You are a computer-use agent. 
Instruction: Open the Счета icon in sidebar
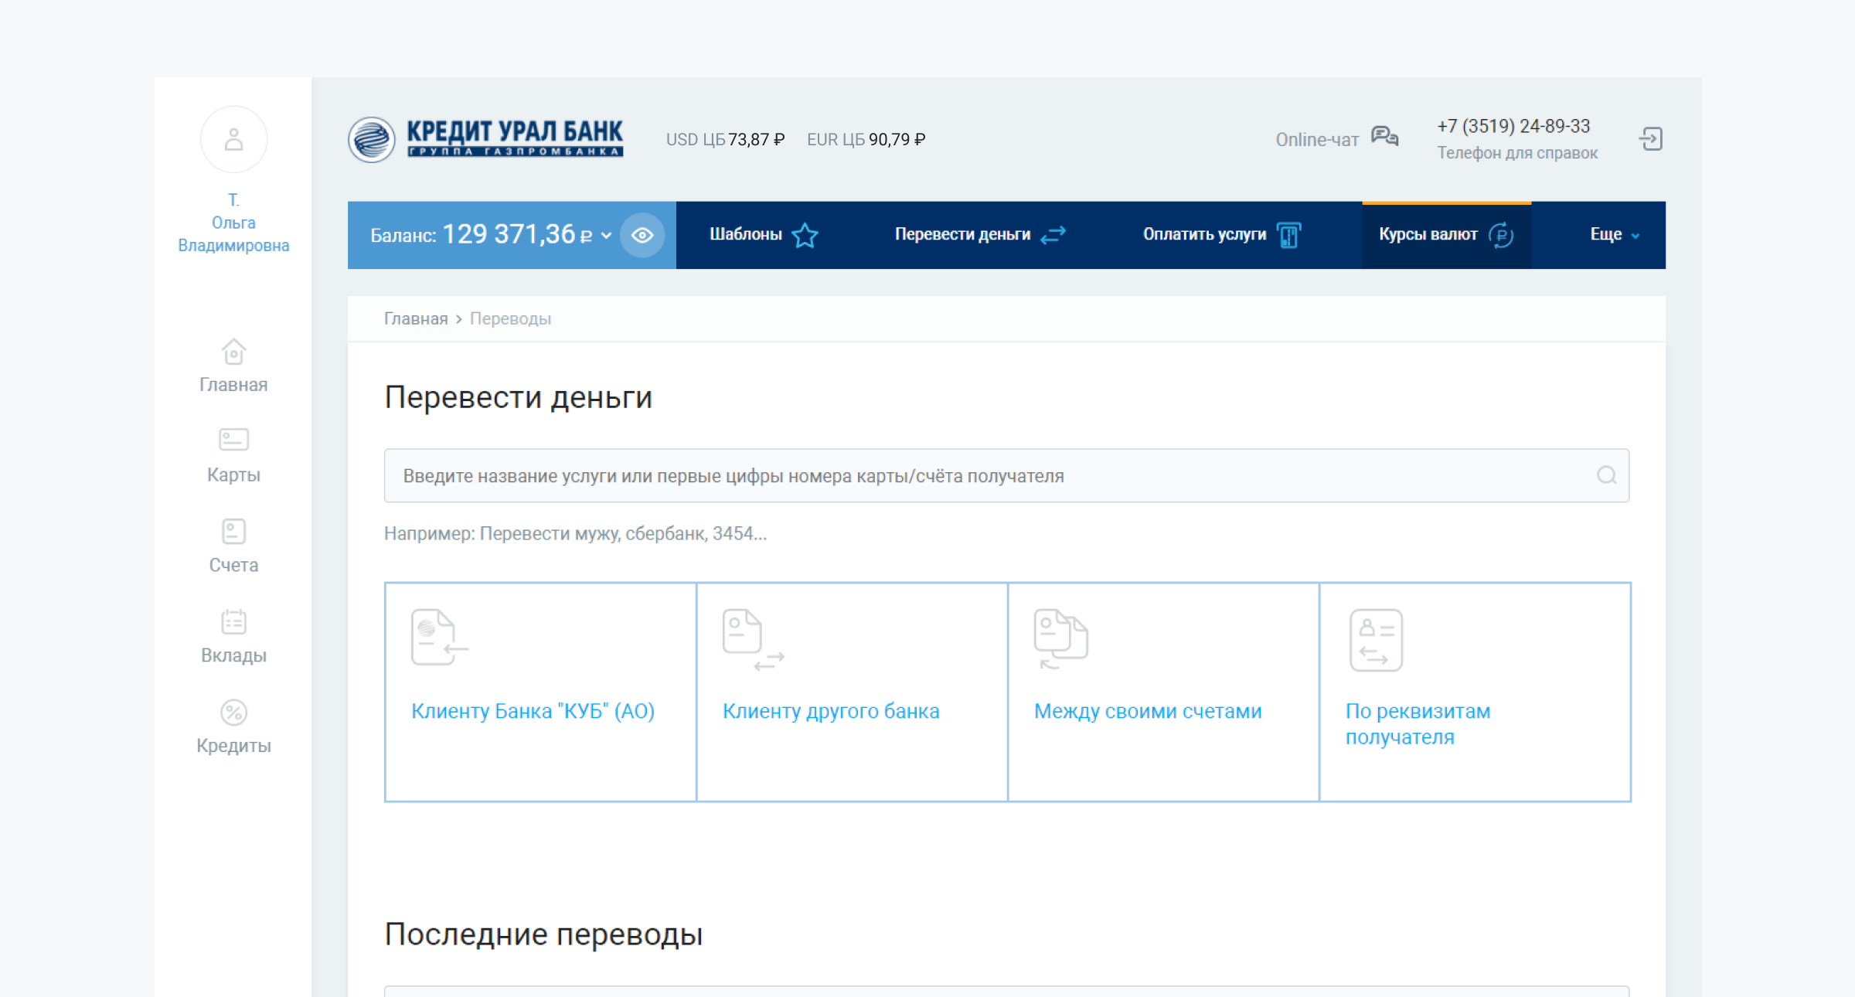click(x=233, y=531)
